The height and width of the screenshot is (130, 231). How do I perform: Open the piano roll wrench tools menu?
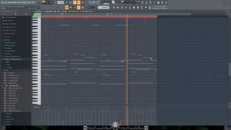36,11
